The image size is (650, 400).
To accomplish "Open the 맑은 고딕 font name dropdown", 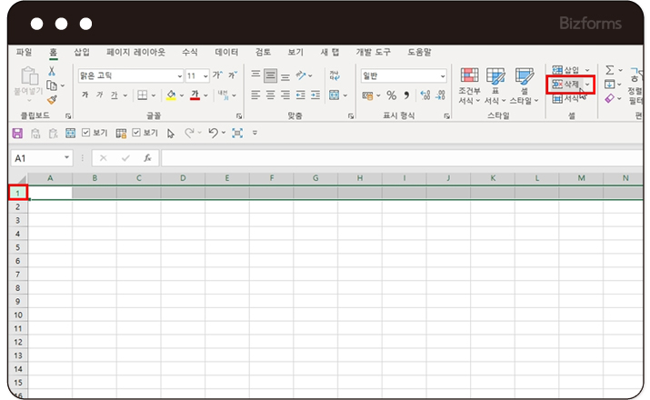I will coord(129,76).
